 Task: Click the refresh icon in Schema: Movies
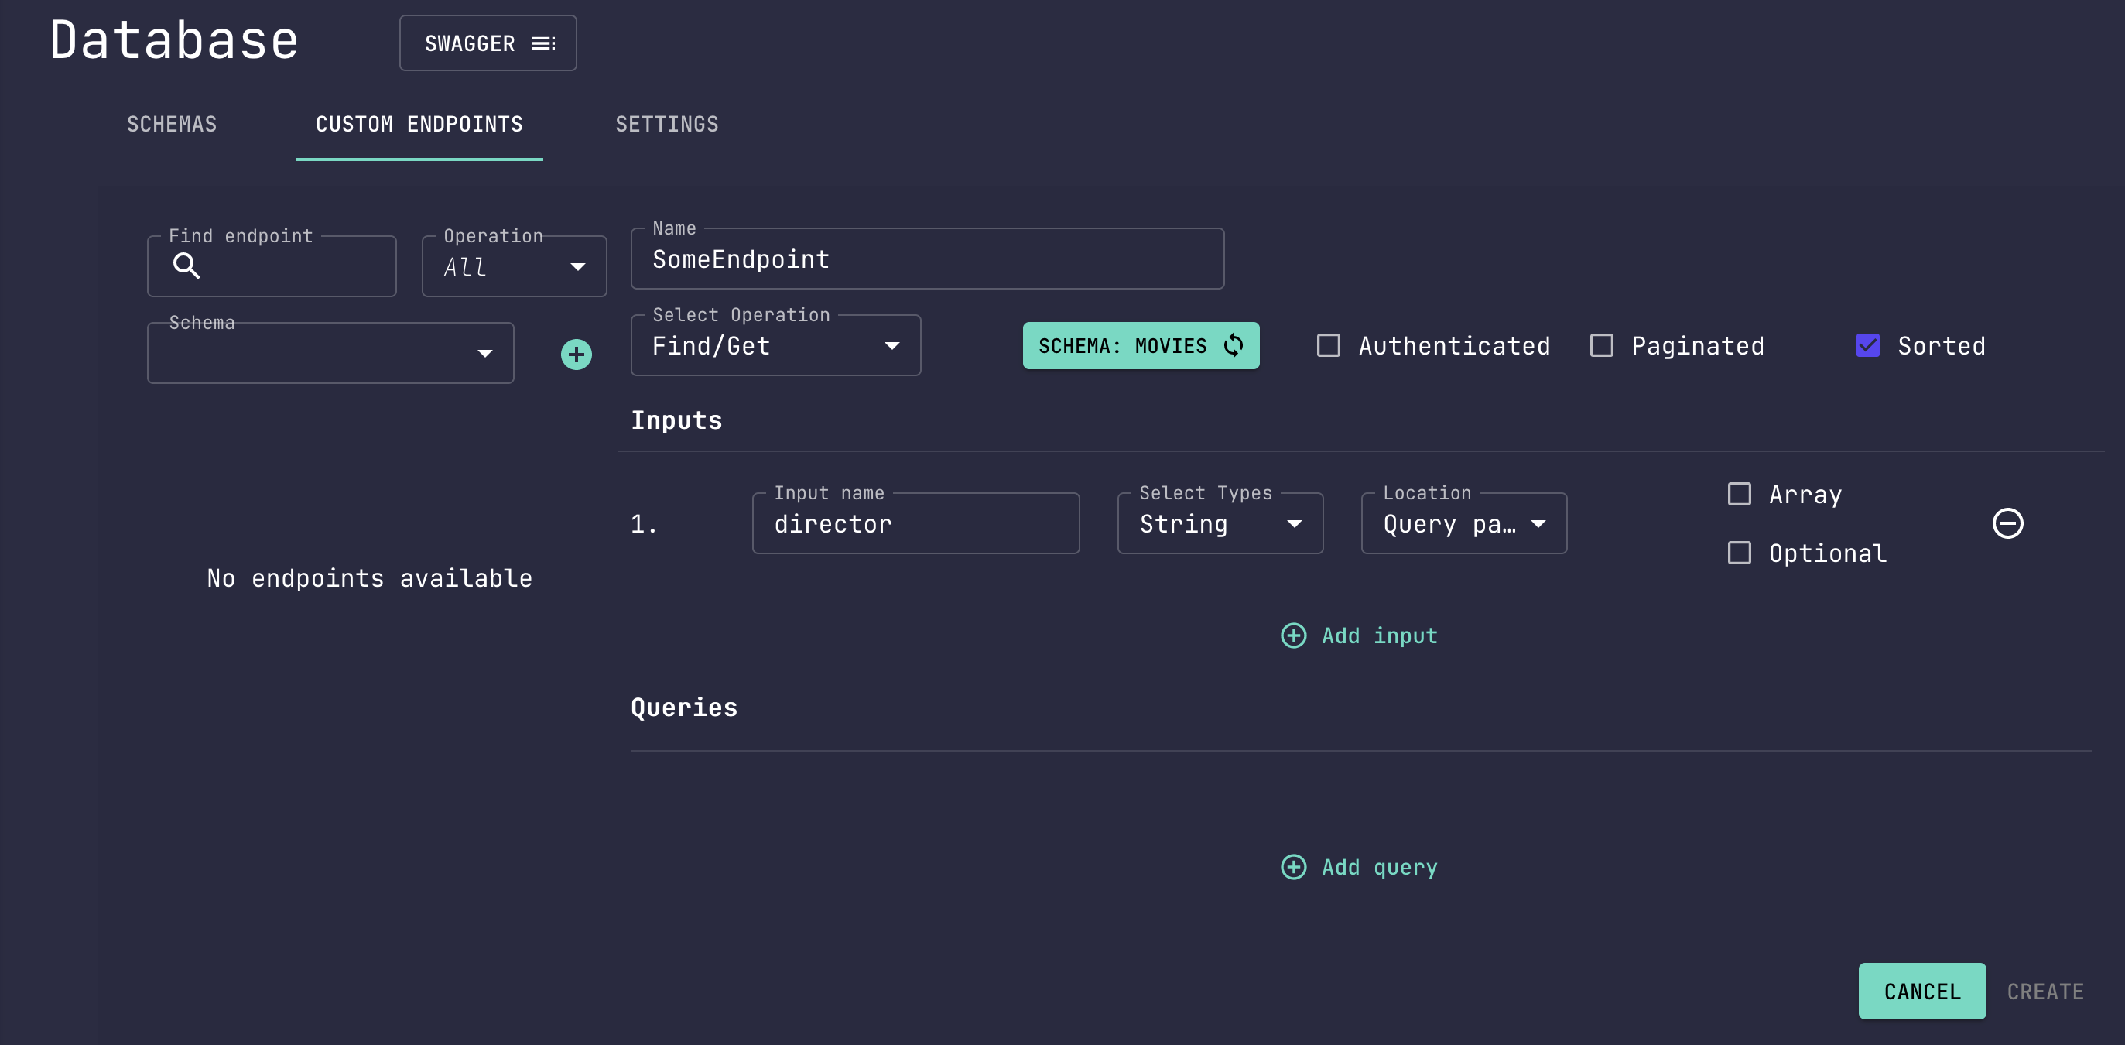pos(1234,346)
